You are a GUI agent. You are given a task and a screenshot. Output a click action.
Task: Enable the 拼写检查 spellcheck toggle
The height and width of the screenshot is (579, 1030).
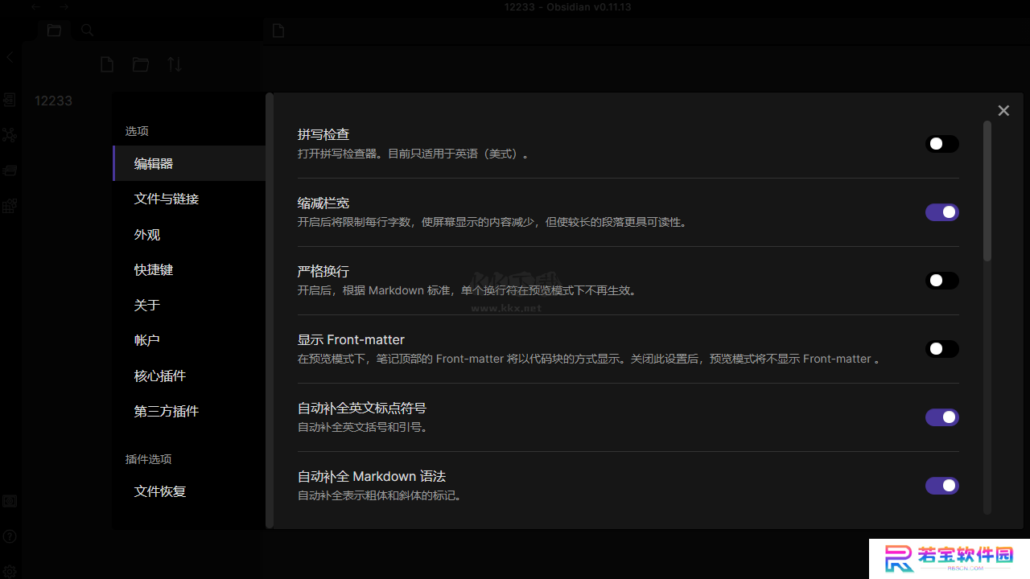click(942, 144)
